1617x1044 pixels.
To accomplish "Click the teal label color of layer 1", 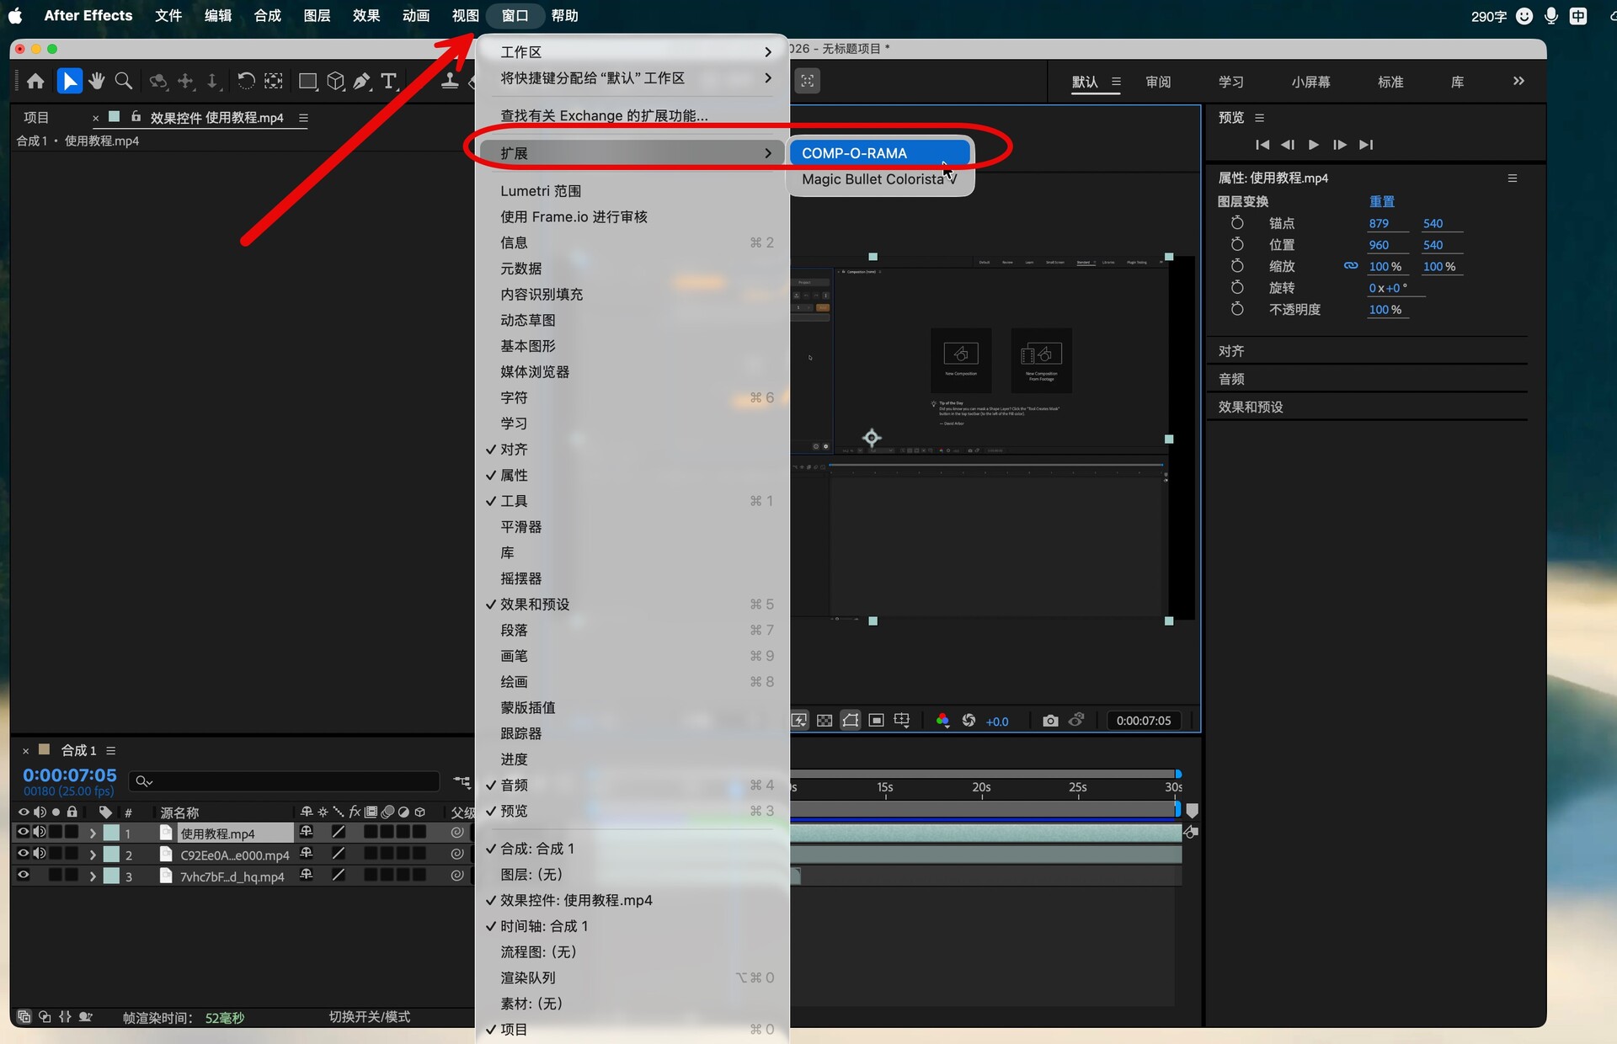I will 111,833.
